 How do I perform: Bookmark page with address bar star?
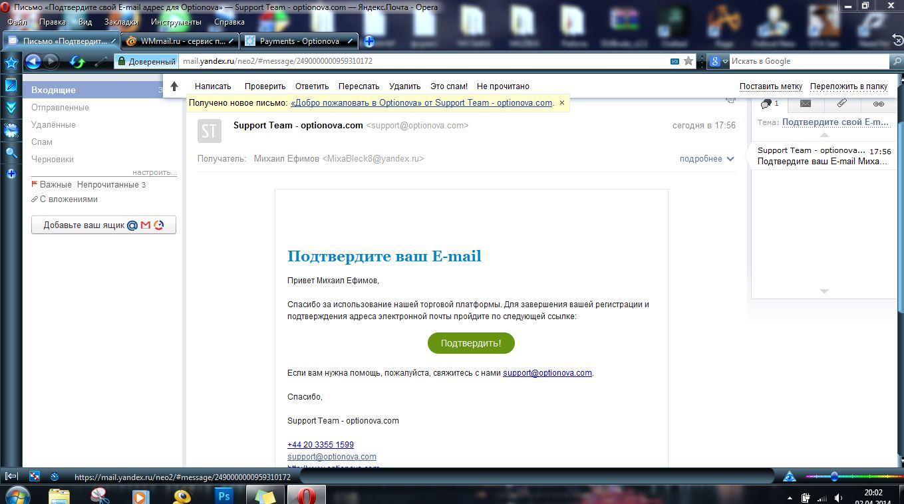pos(688,61)
